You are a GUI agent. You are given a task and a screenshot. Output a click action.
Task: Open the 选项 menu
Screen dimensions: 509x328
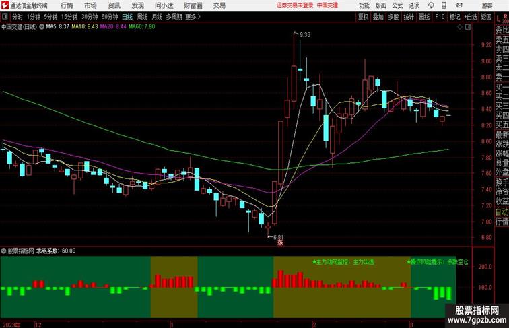[414, 5]
